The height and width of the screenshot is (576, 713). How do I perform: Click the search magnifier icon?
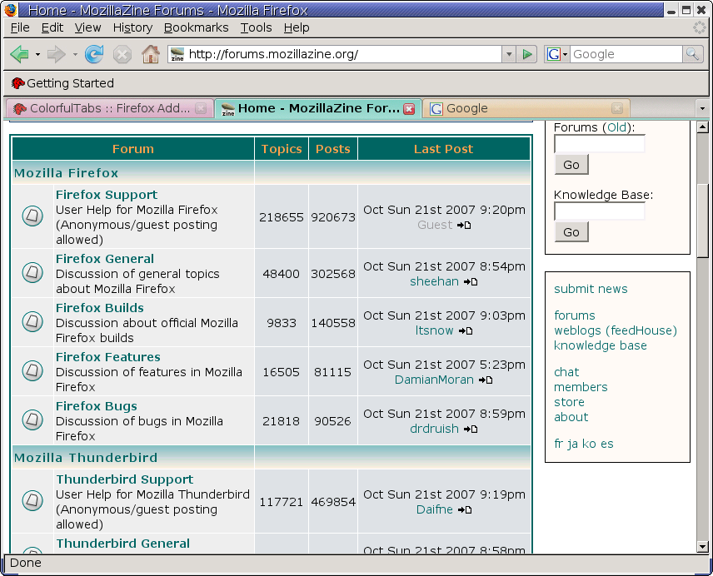click(693, 54)
